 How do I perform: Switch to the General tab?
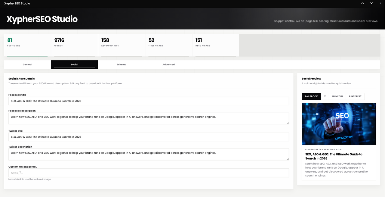click(x=27, y=64)
